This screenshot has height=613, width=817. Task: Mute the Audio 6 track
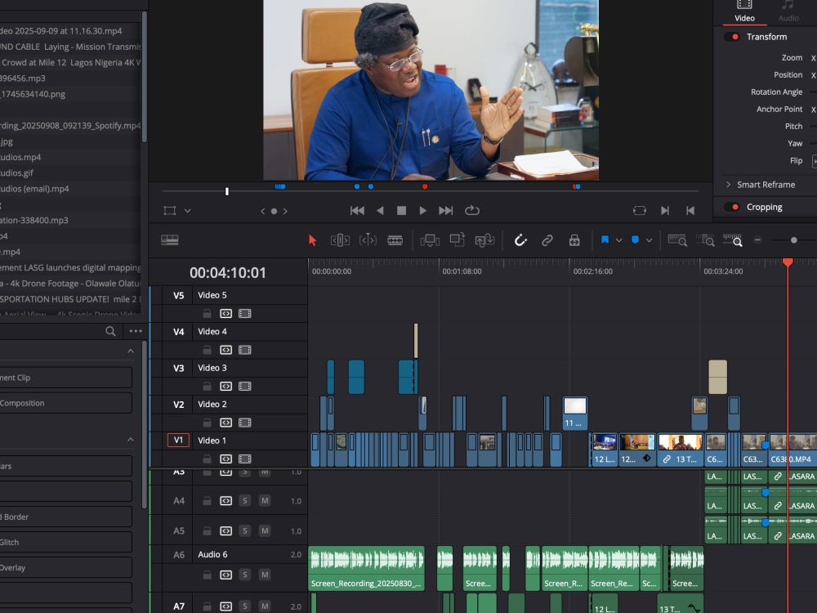pyautogui.click(x=265, y=575)
